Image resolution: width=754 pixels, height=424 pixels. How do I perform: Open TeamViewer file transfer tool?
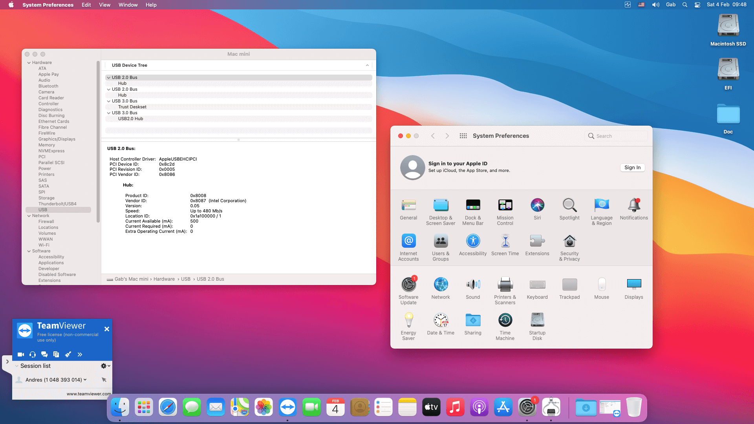[56, 354]
